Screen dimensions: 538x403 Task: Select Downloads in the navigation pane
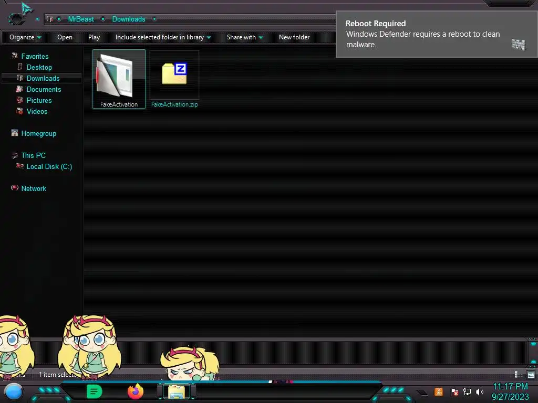(43, 78)
